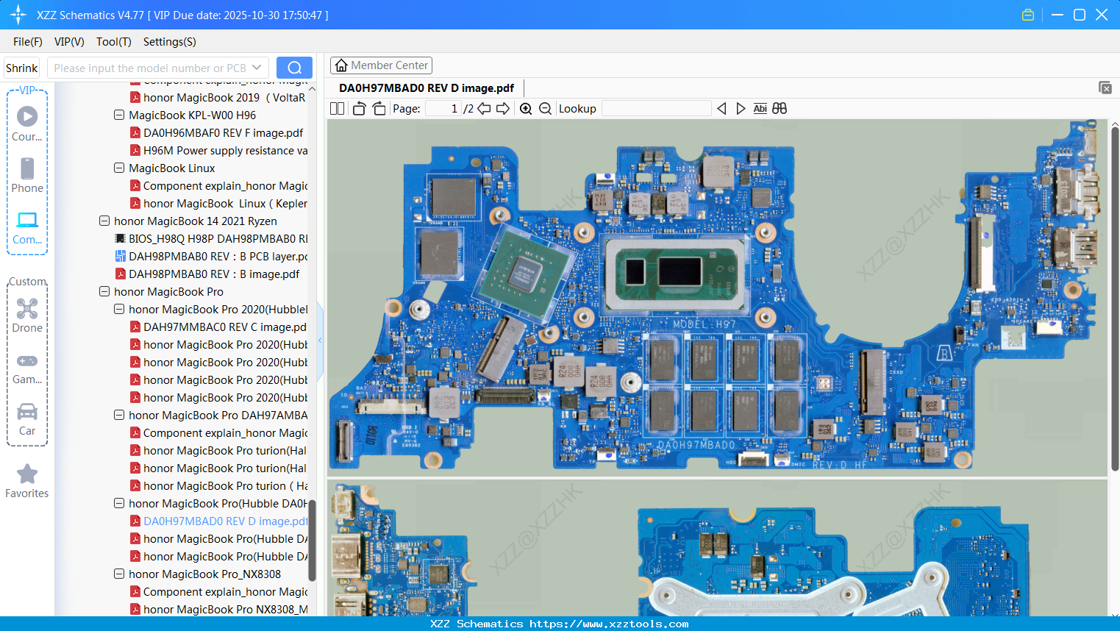Open the VIP(V) menu
Screen dimensions: 1120x631
click(69, 42)
